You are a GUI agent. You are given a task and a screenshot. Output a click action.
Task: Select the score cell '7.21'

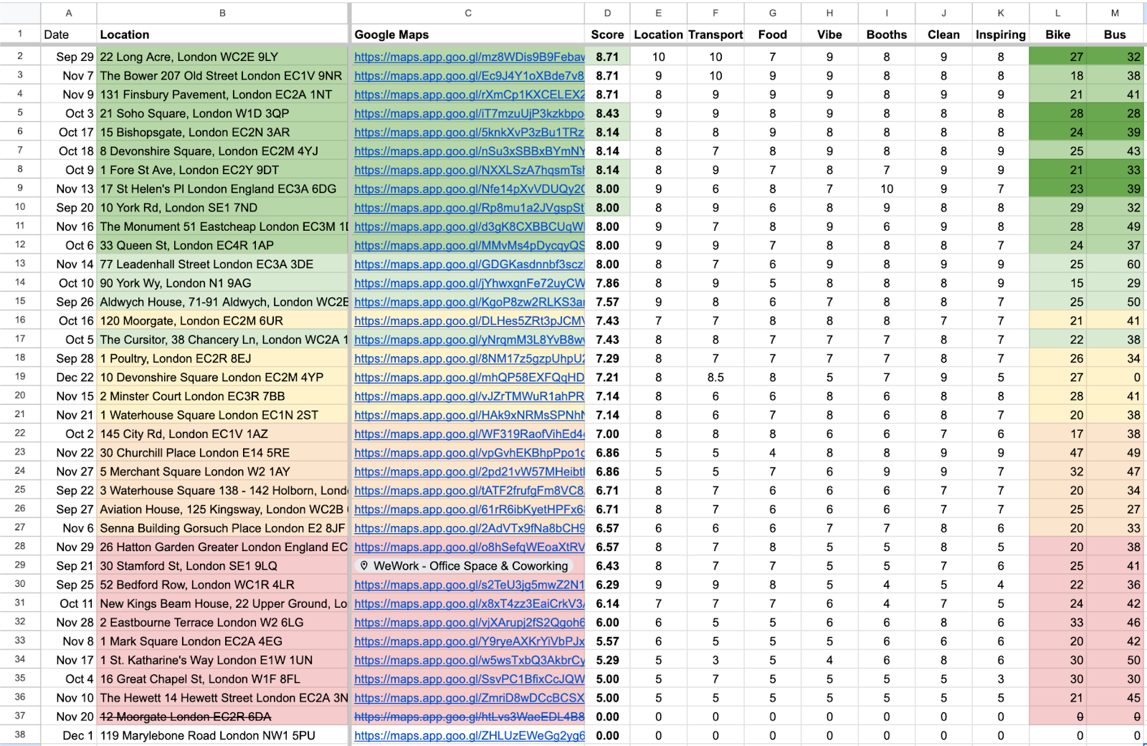point(607,377)
